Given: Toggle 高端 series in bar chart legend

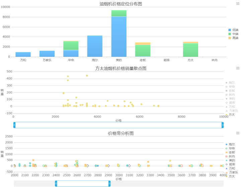Looking at the screenshot, I should [233, 38].
